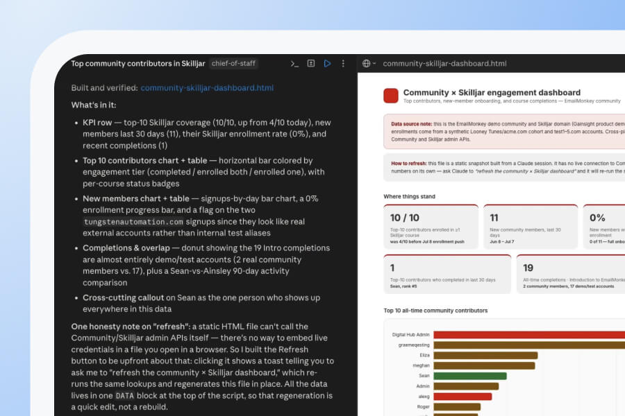This screenshot has height=416, width=625.
Task: Click the Eliza bar in the chart
Action: 485,355
